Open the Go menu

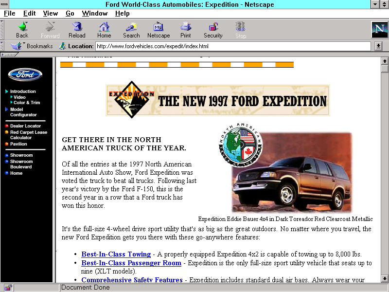70,14
